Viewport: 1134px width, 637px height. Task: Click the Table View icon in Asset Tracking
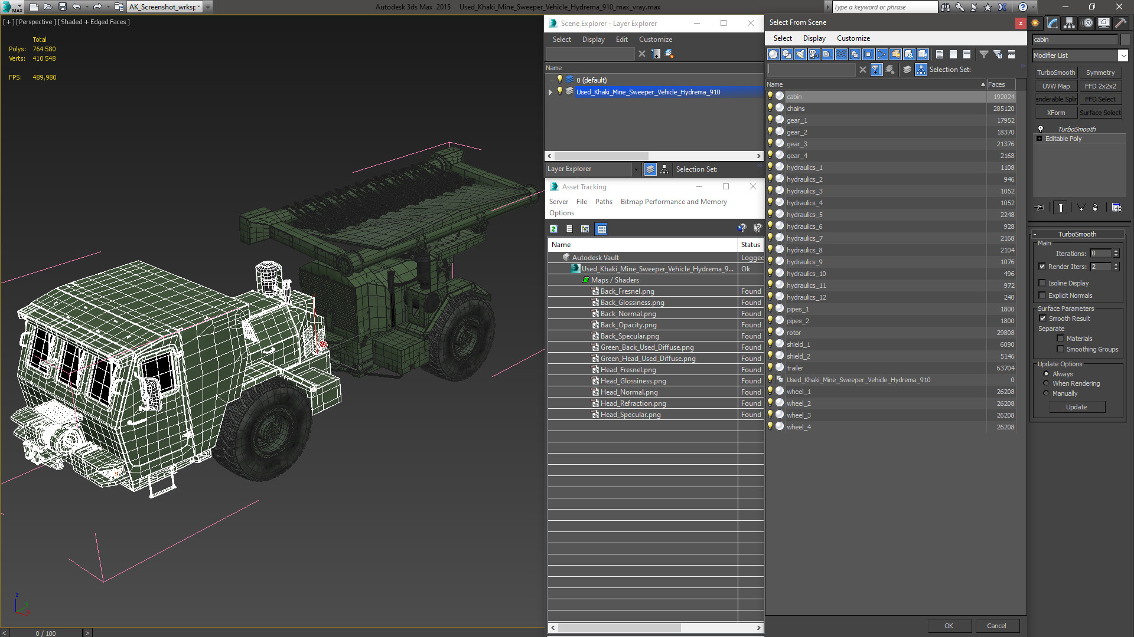601,229
